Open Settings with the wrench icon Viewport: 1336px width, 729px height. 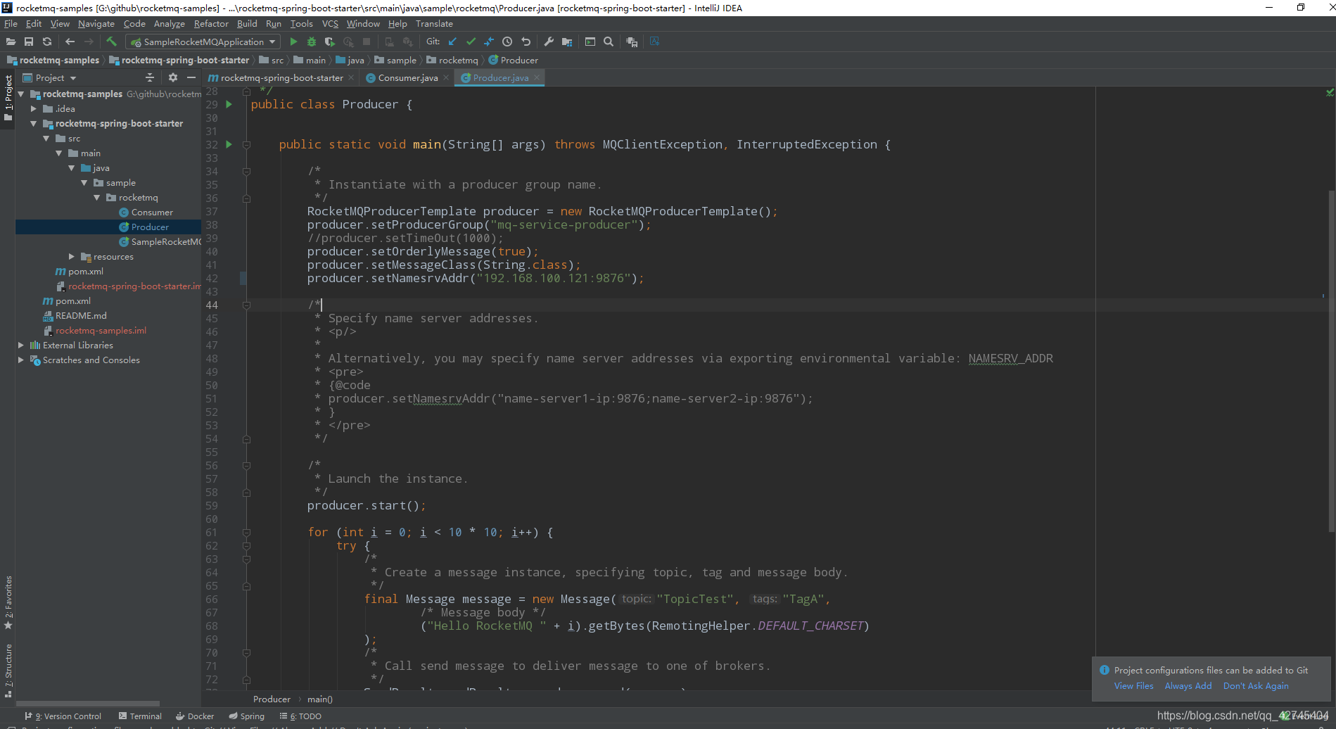point(549,42)
